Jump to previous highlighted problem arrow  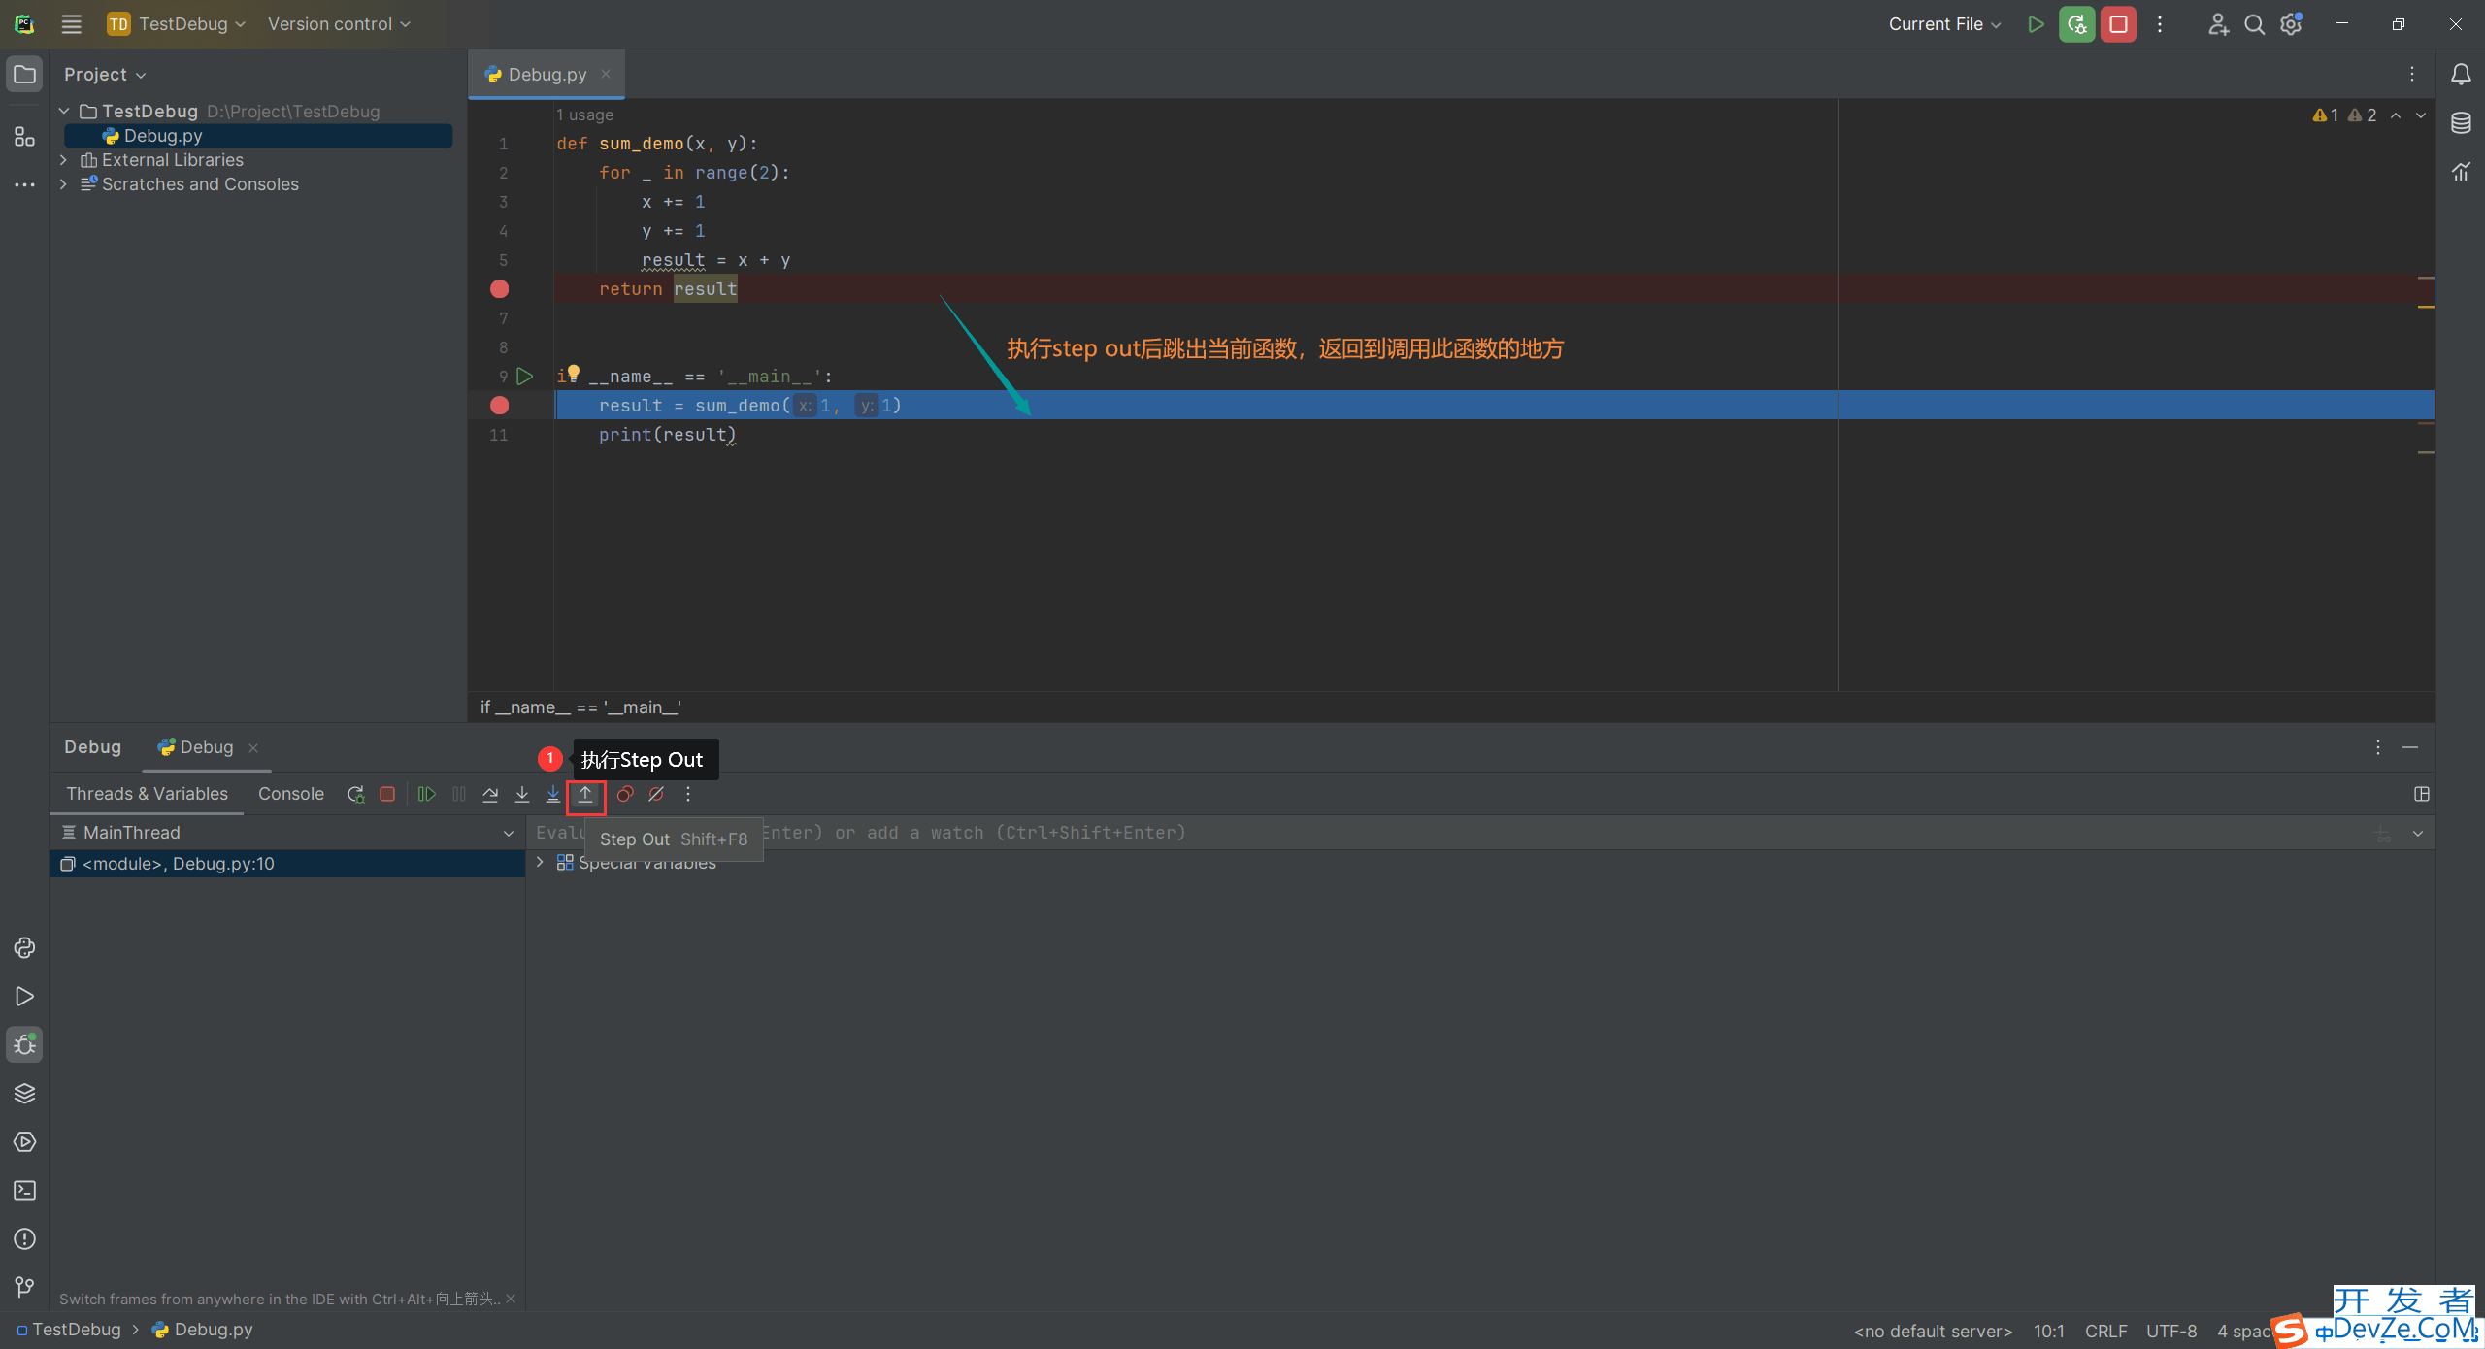coord(2396,115)
